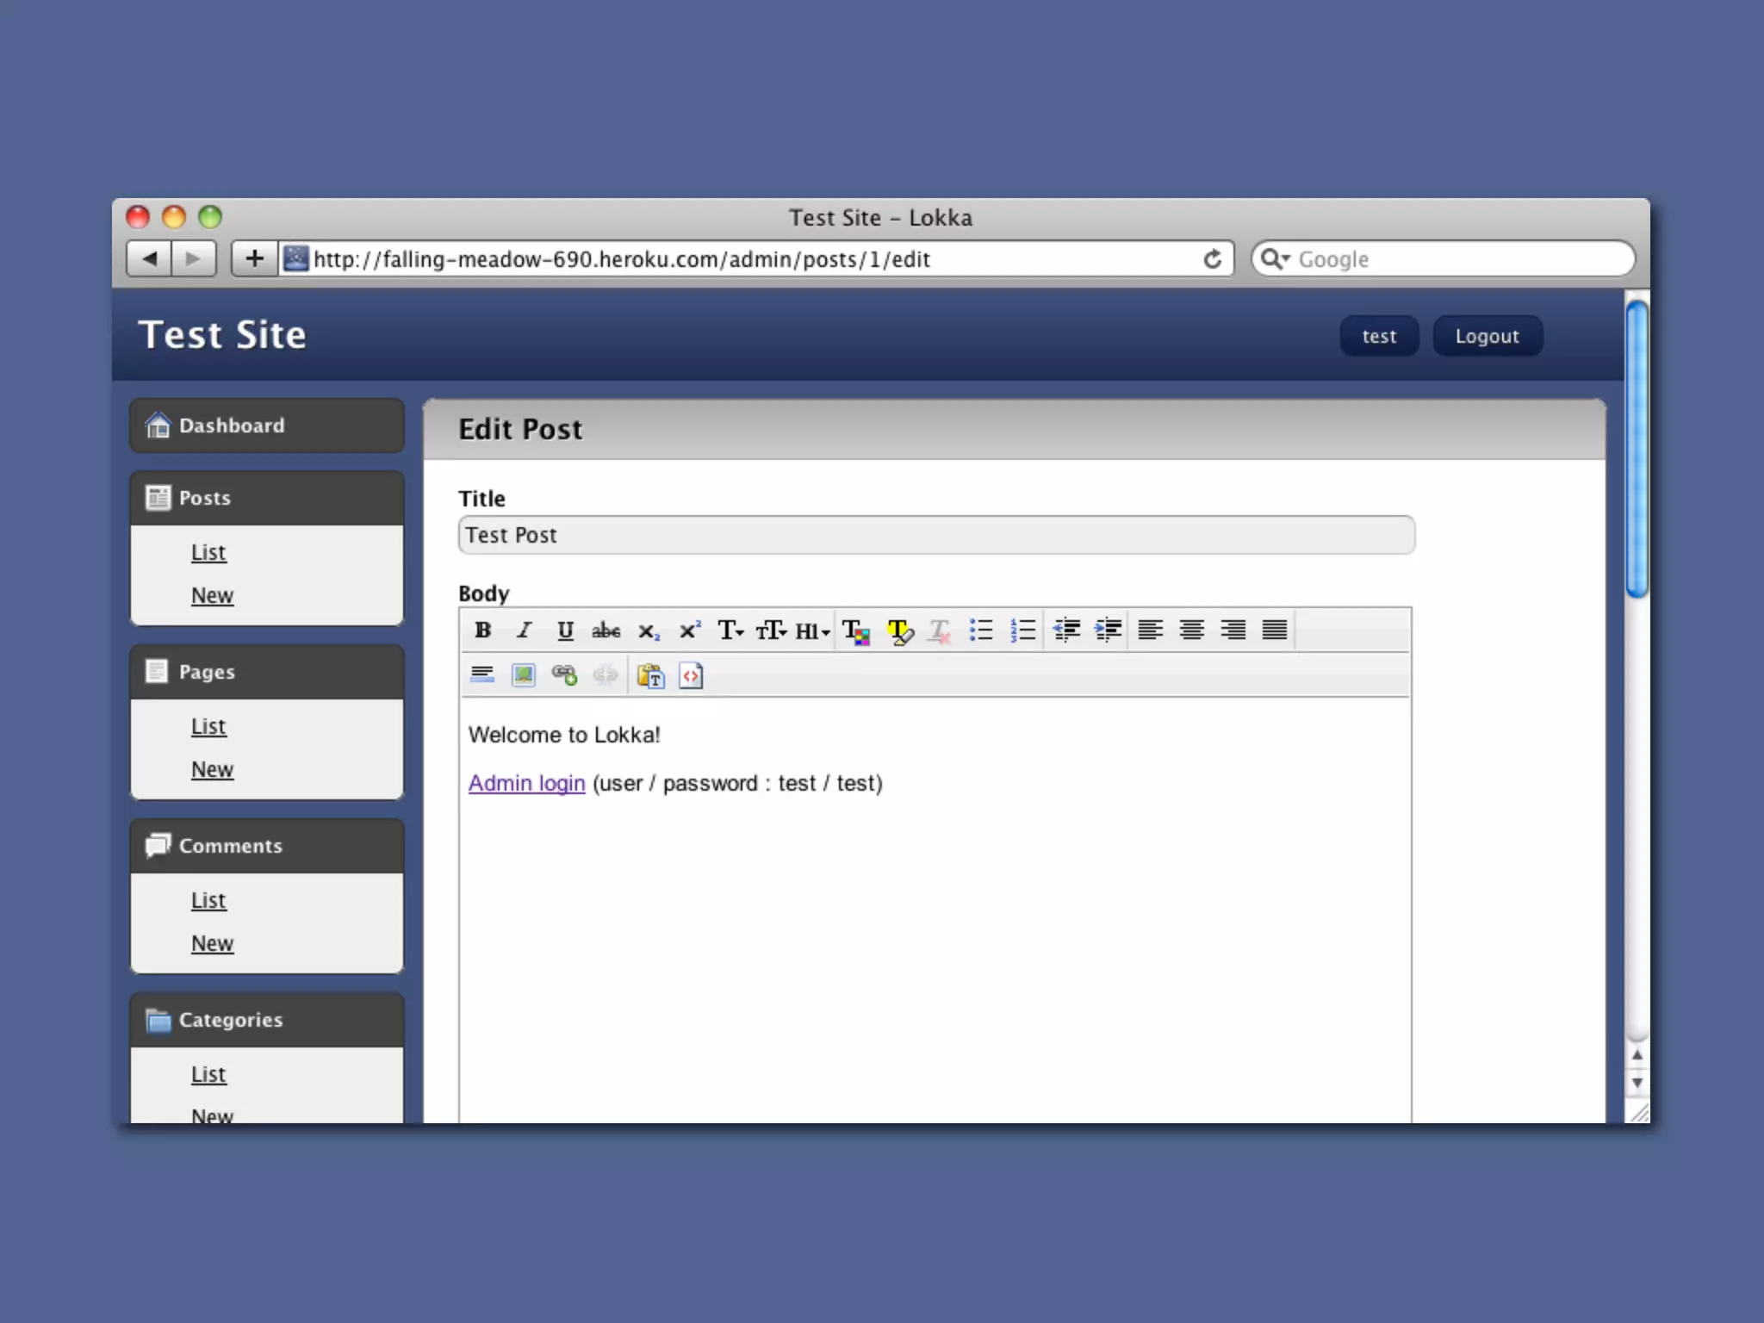Insert a numbered list

pos(1022,630)
